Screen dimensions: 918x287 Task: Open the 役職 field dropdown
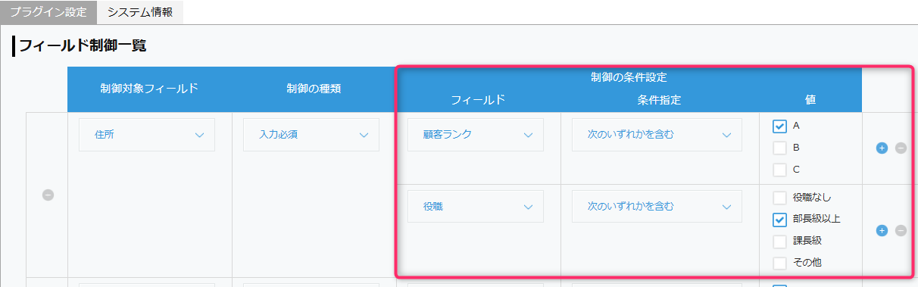click(476, 206)
